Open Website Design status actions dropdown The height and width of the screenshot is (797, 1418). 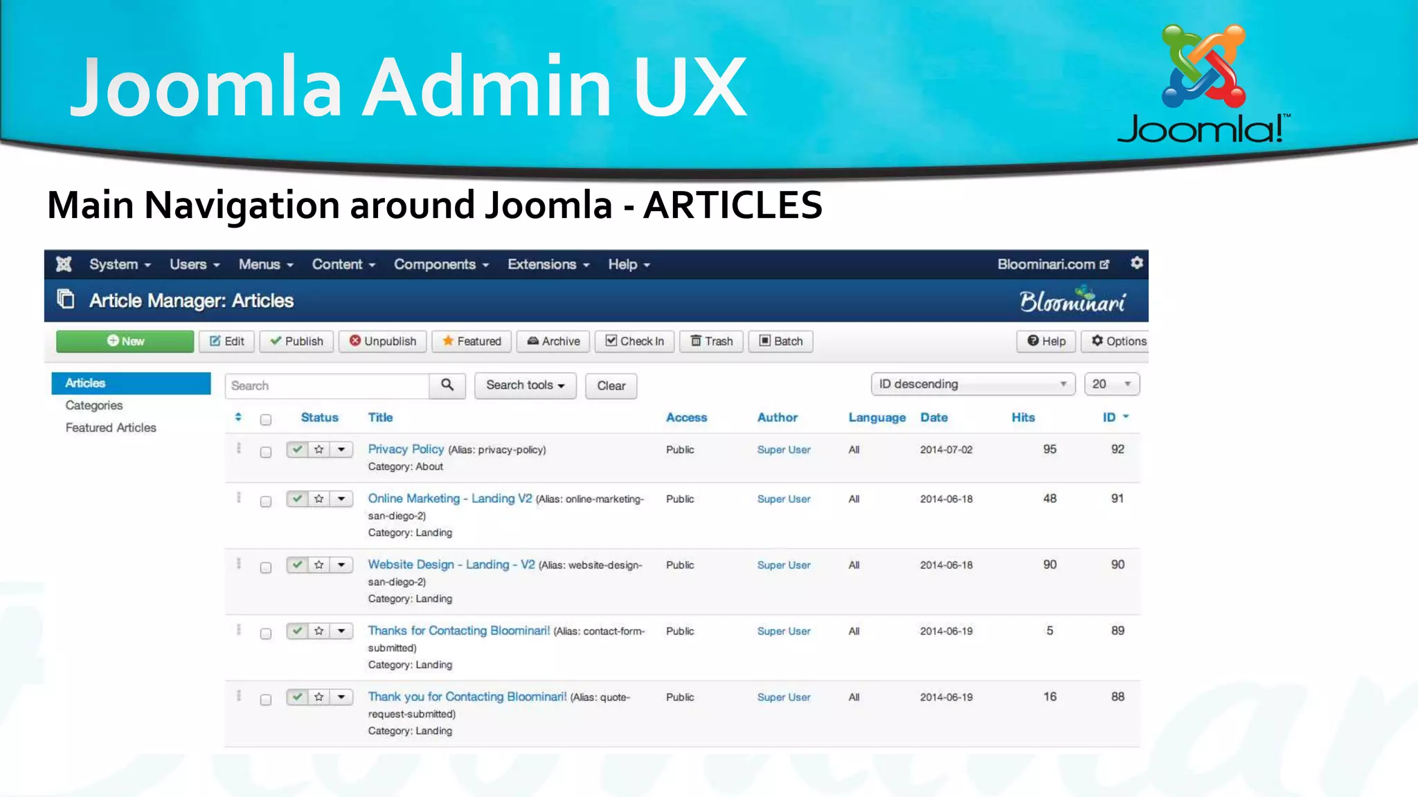(341, 565)
